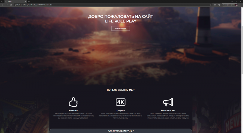Minimize the browser window
The image size is (243, 133).
(232, 1)
